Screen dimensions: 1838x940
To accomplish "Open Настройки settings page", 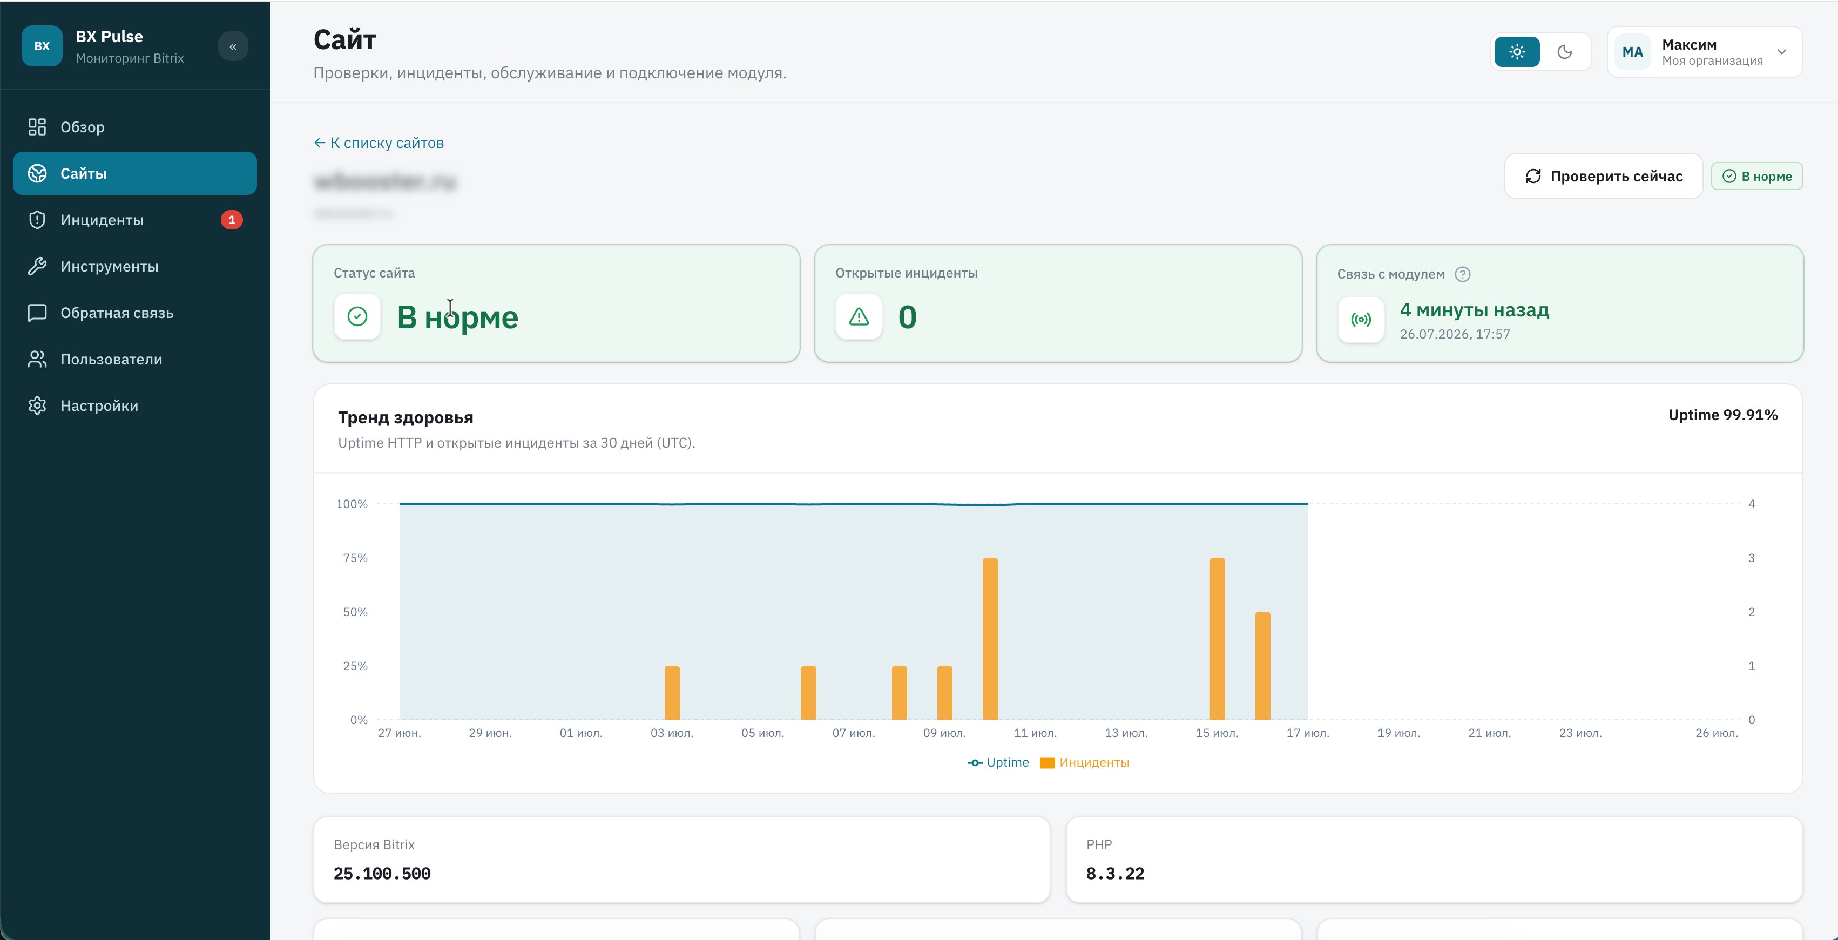I will click(135, 405).
